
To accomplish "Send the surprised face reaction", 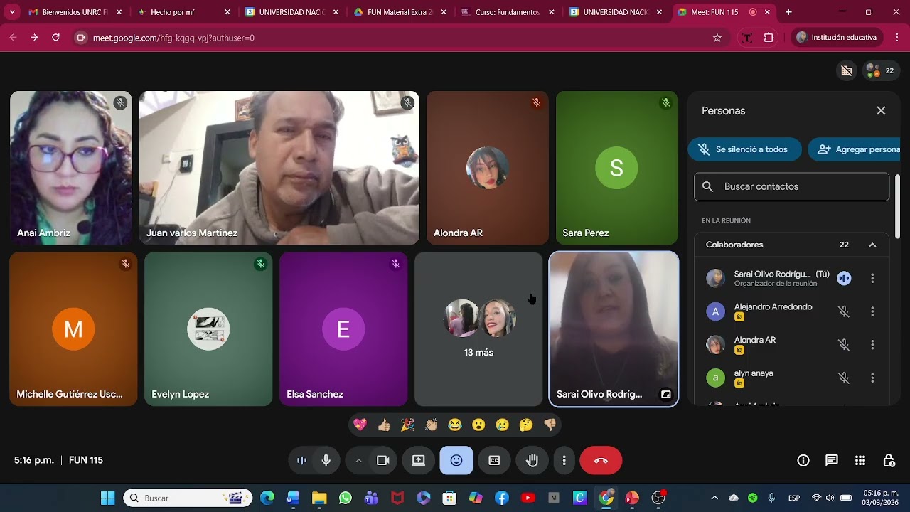I will (478, 425).
